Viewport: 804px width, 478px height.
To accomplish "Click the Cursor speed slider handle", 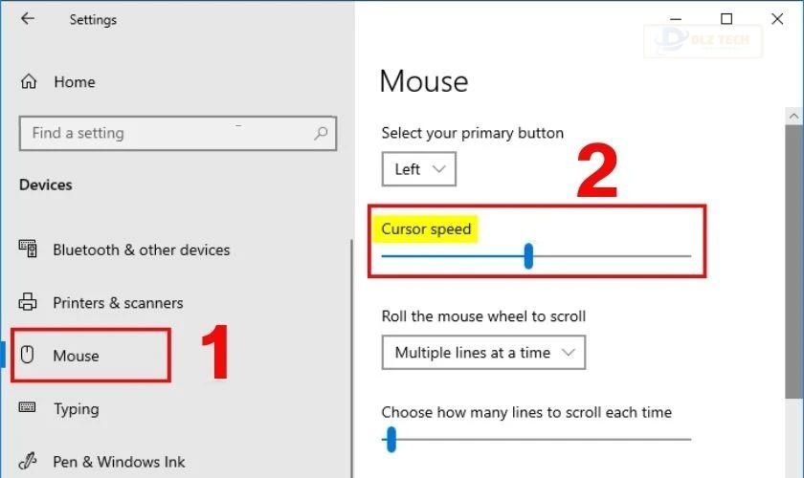I will [x=528, y=256].
